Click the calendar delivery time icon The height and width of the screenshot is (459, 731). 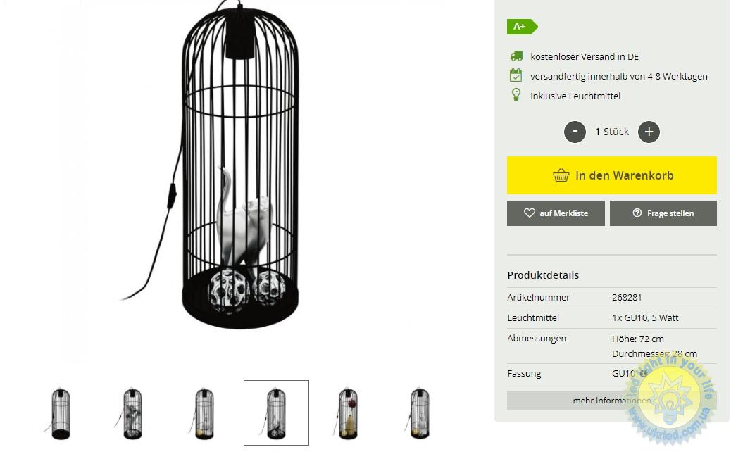pyautogui.click(x=516, y=75)
